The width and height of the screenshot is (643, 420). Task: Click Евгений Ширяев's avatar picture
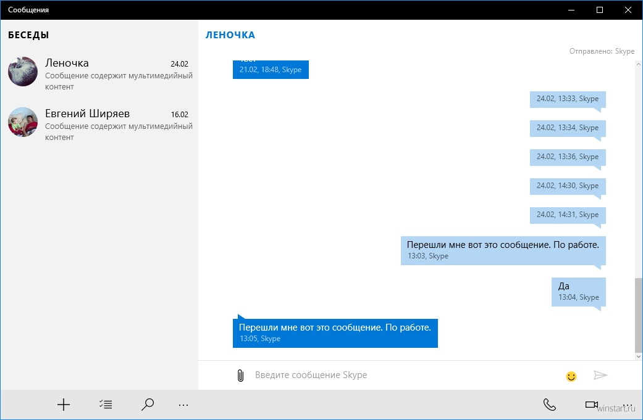click(23, 122)
